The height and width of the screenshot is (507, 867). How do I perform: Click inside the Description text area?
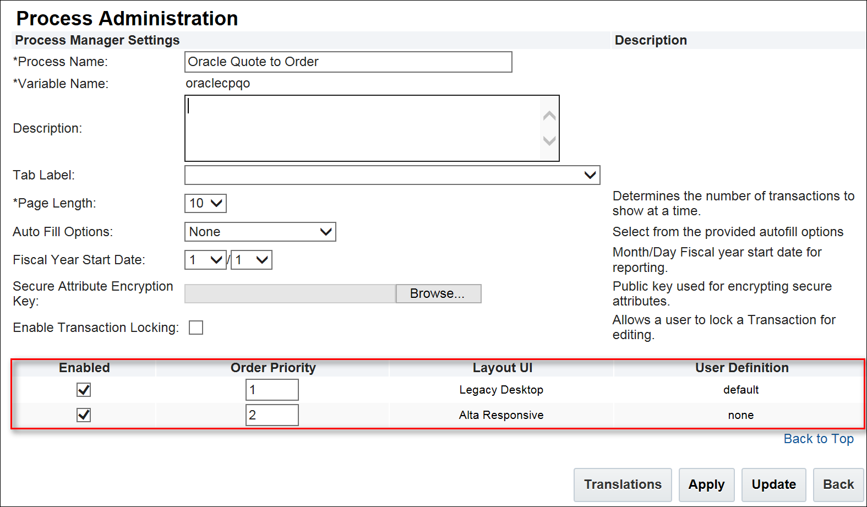coord(363,128)
